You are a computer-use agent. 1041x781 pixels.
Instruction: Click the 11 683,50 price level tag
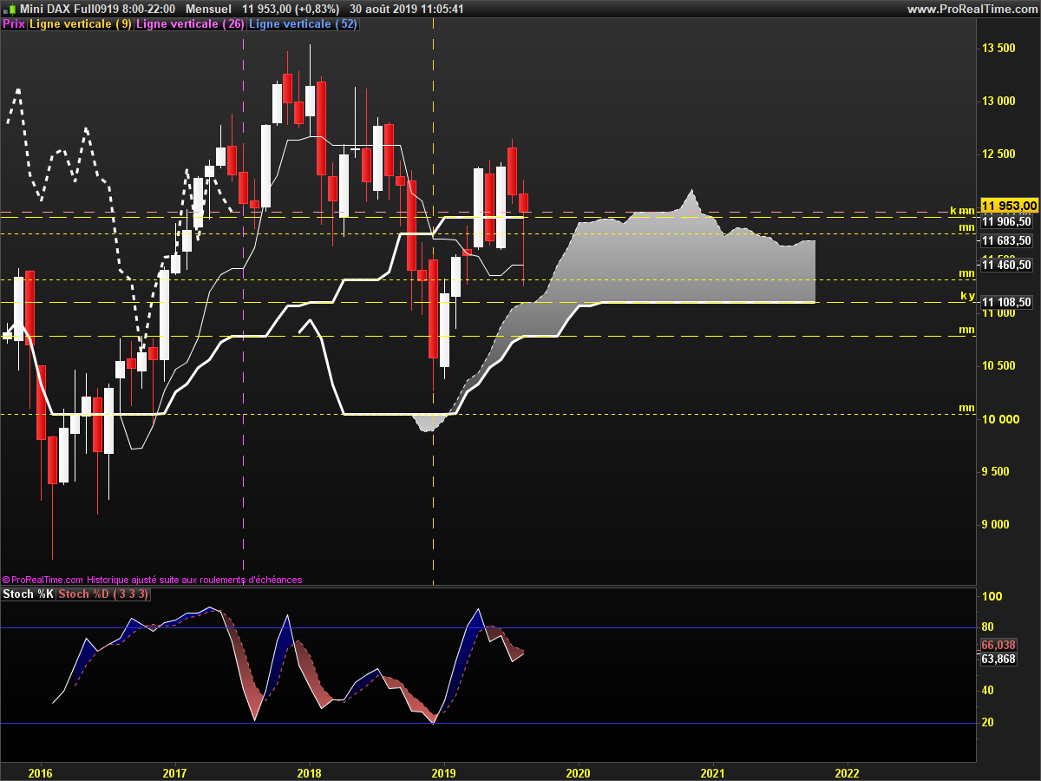[1006, 240]
